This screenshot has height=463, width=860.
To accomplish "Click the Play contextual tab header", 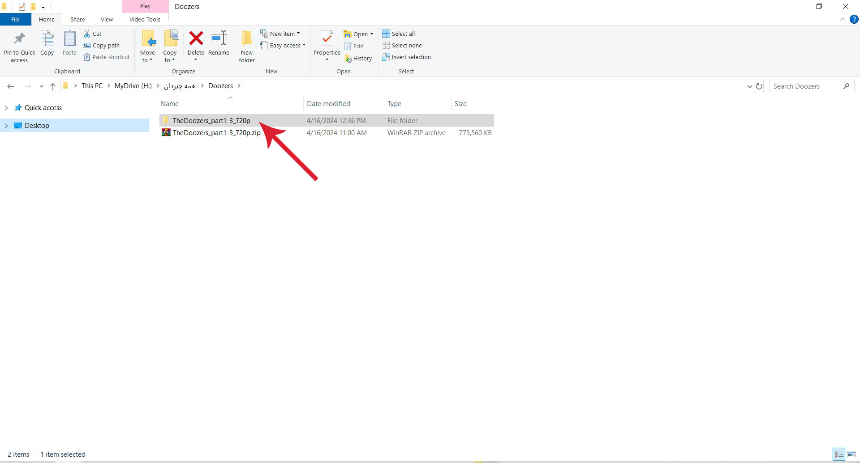I will [x=145, y=6].
